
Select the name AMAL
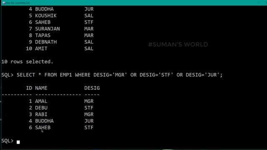point(41,101)
